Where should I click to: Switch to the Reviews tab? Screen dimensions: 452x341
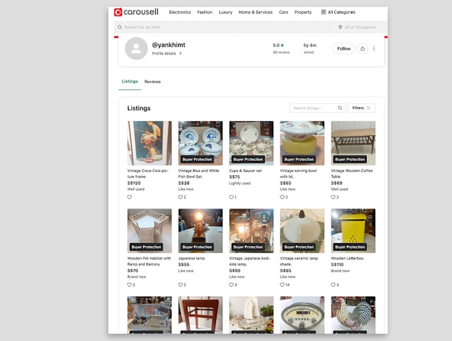point(153,82)
